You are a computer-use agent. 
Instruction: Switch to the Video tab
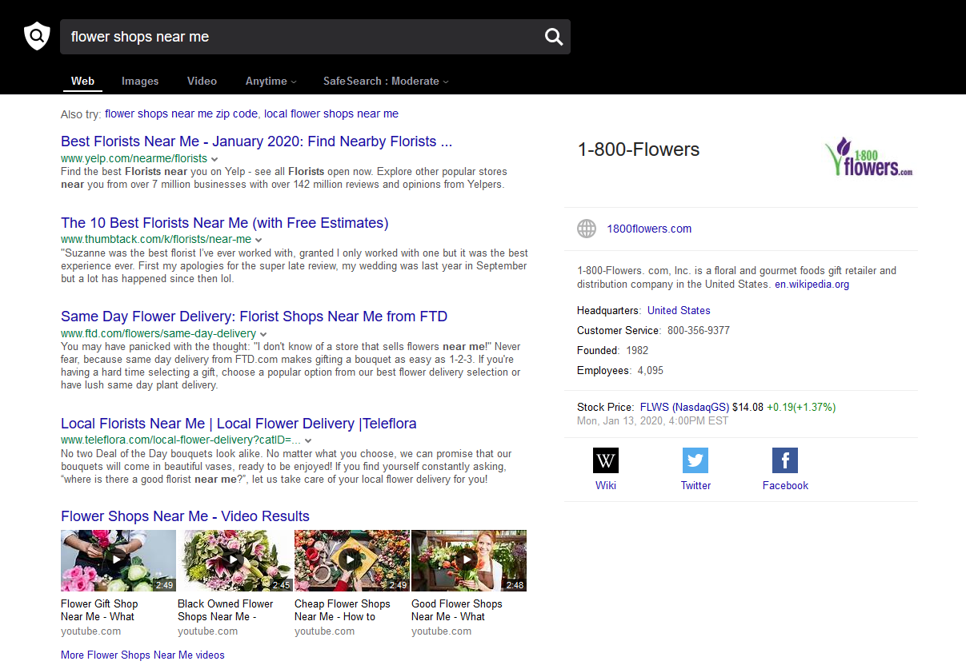(x=202, y=81)
